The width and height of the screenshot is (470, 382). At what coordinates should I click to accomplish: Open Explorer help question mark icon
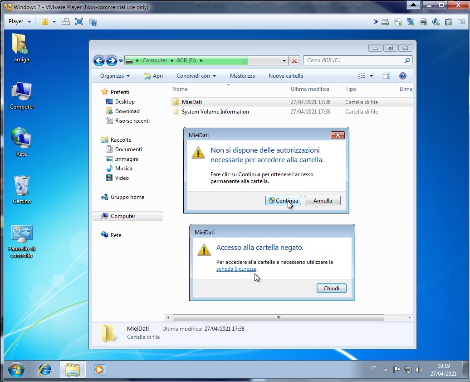[402, 76]
